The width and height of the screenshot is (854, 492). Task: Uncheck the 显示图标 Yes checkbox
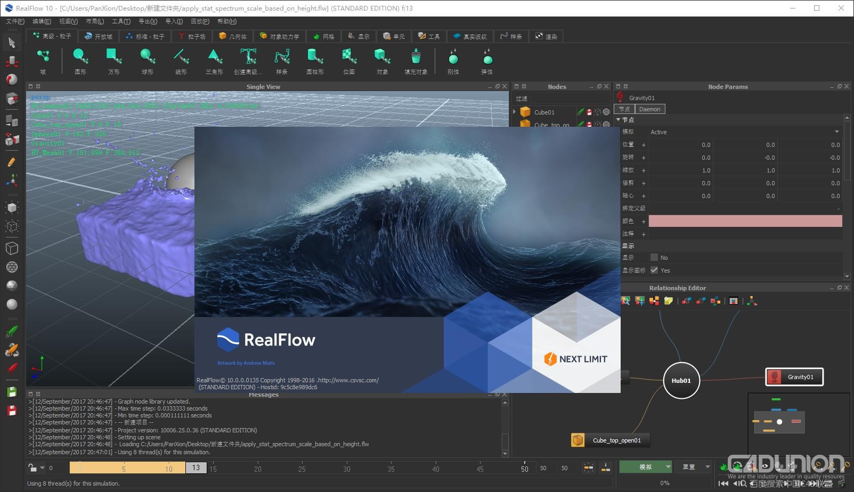point(654,270)
